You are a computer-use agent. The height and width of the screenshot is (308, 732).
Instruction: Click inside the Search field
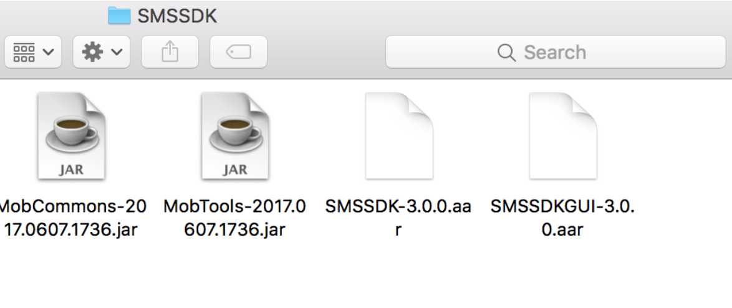click(x=556, y=52)
